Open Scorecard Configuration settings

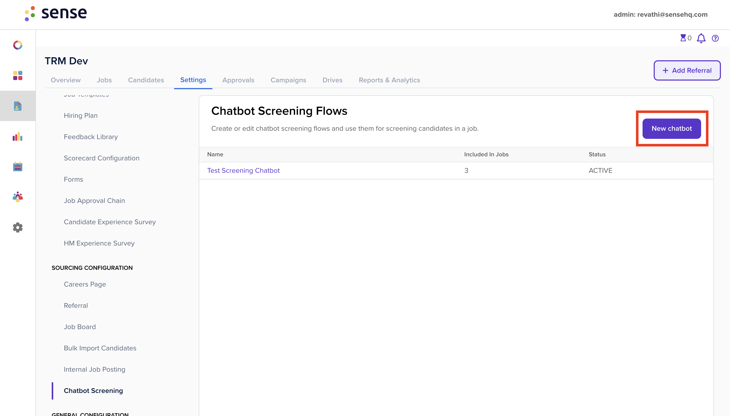[x=102, y=158]
